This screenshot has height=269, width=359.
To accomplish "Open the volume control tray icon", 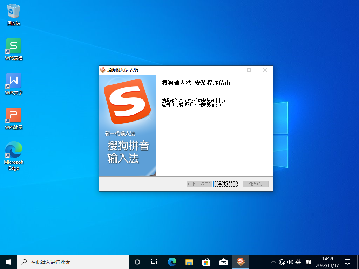I will (x=290, y=262).
